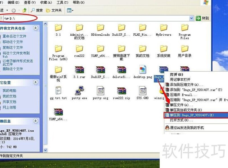Collapse the file and folder tasks panel

[x=36, y=28]
